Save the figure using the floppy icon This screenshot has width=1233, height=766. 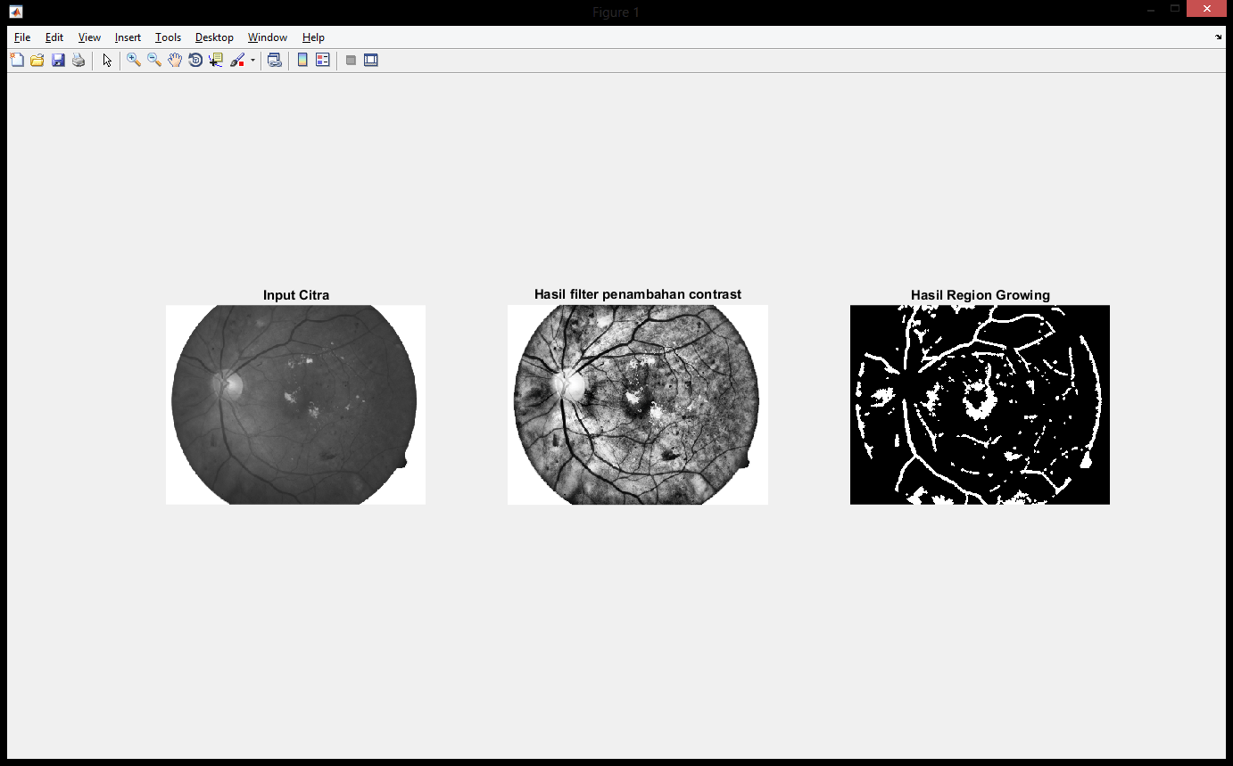(58, 61)
